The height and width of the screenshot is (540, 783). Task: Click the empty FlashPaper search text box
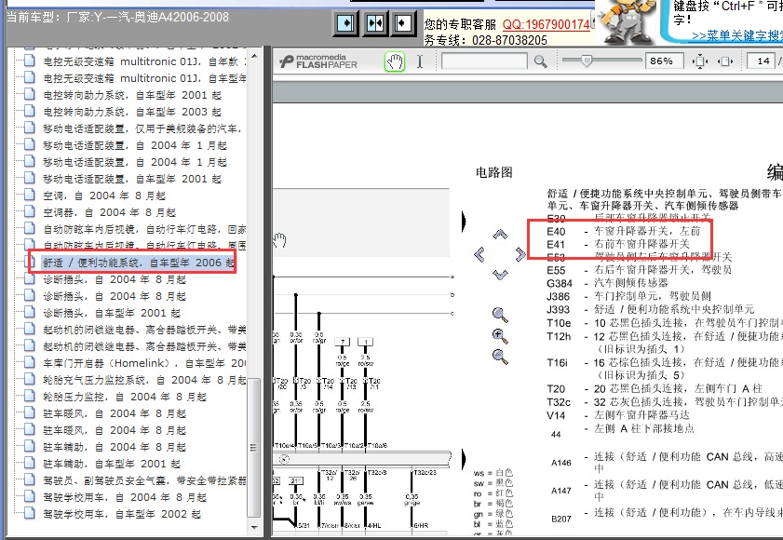484,61
